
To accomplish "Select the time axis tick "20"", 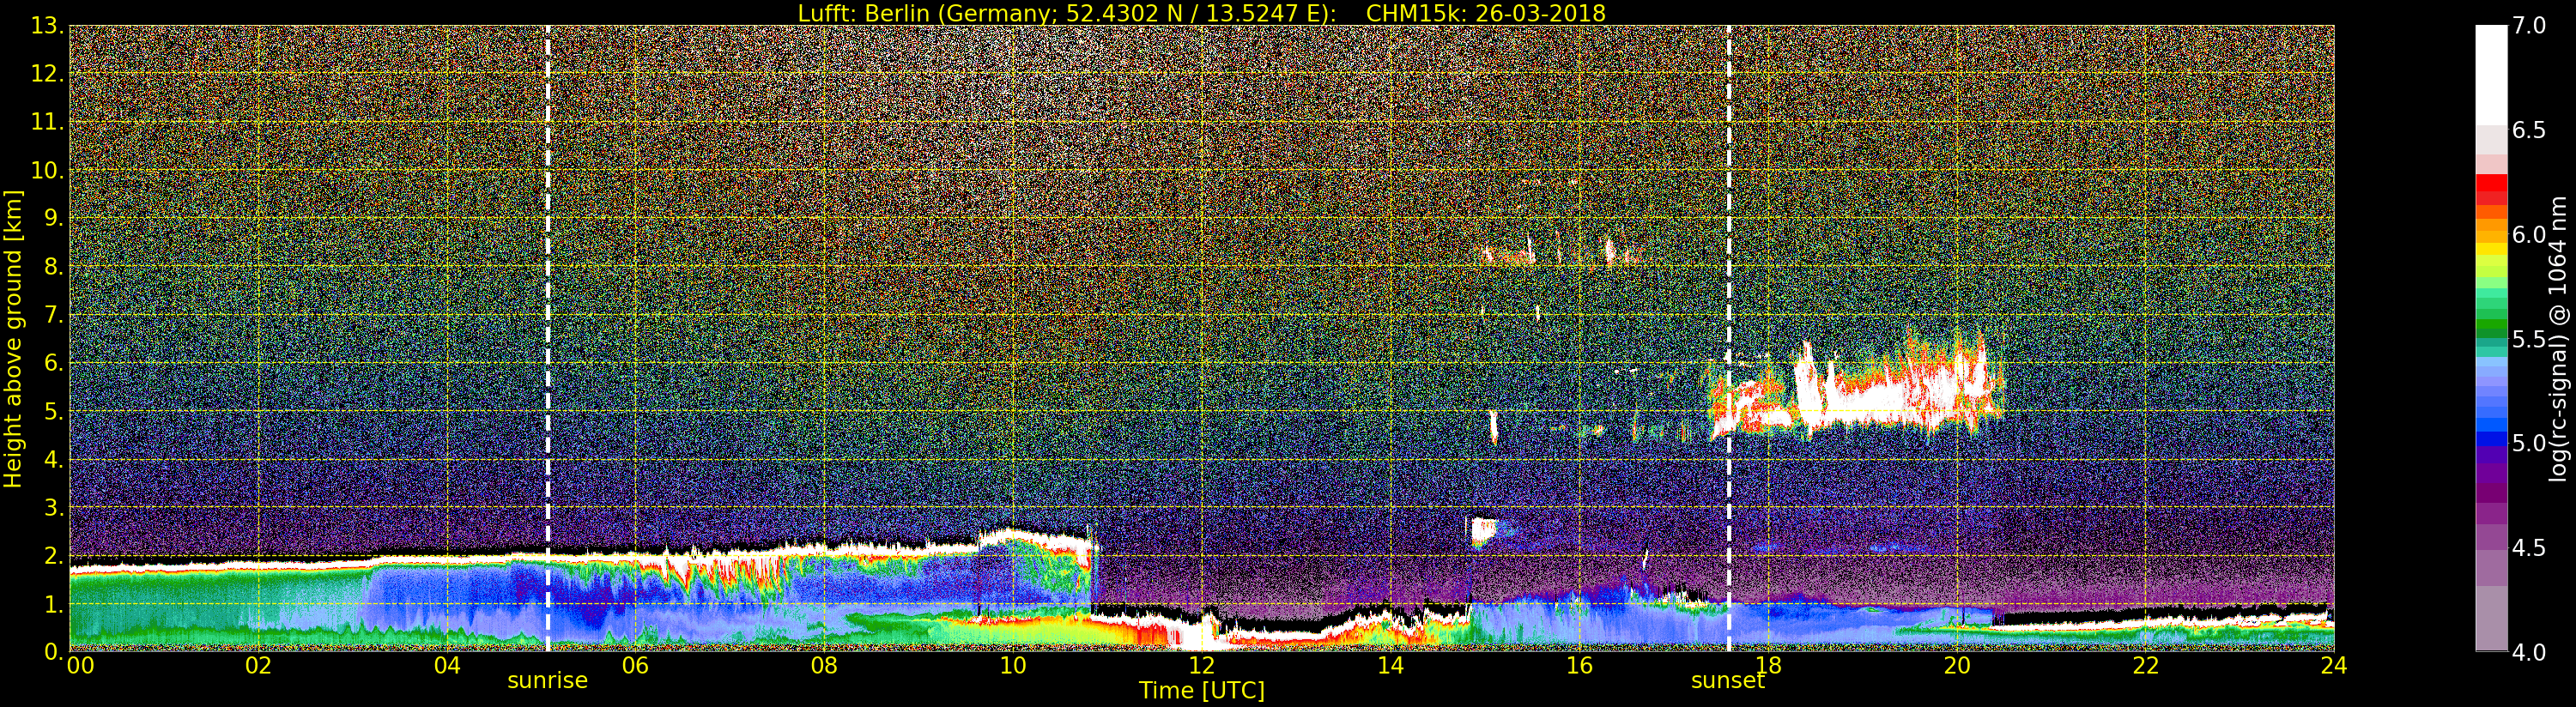I will tap(1956, 665).
